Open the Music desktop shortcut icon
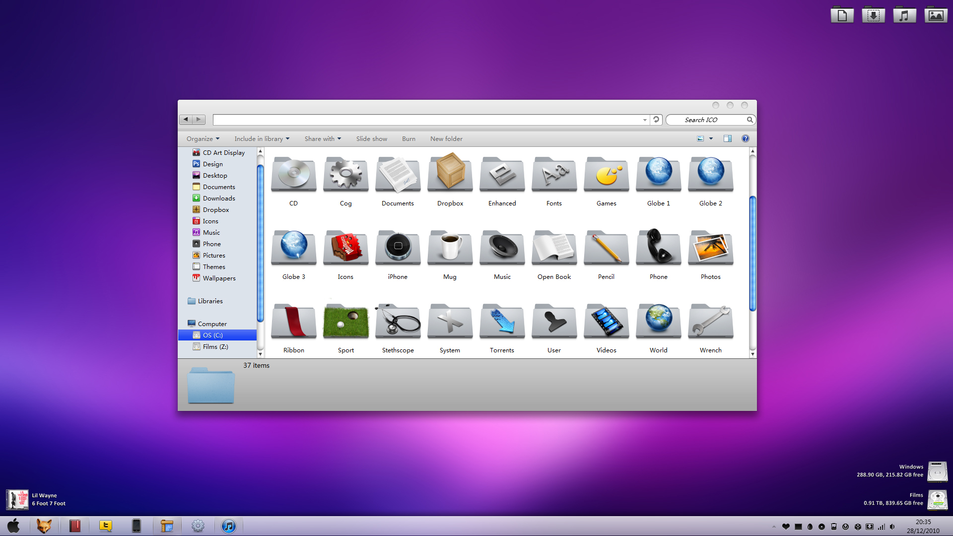The height and width of the screenshot is (536, 953). pos(904,15)
